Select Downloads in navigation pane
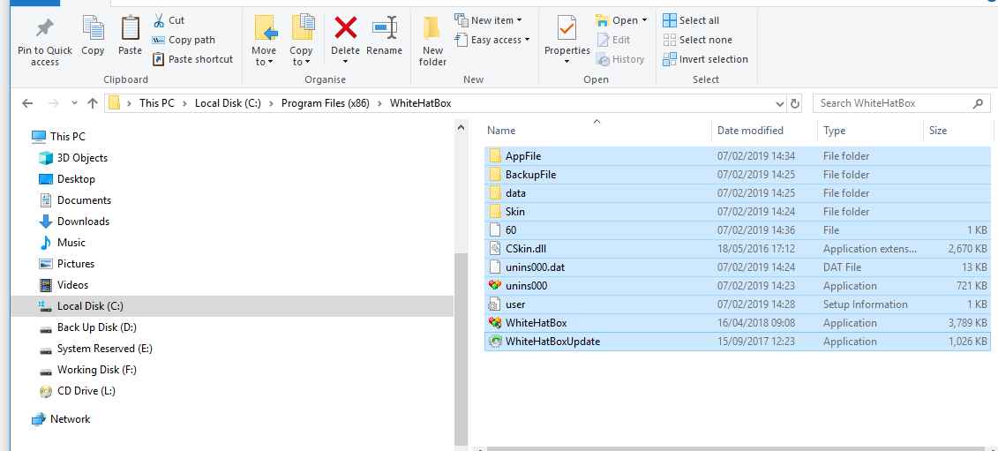Viewport: 998px width, 451px height. point(83,222)
